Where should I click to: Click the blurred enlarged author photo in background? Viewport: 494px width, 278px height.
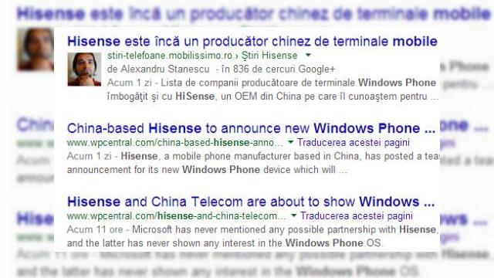36,49
